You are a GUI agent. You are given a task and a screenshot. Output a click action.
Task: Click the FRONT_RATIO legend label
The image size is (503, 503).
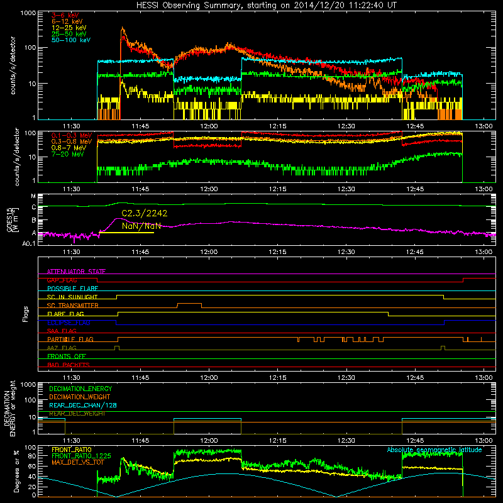point(72,450)
